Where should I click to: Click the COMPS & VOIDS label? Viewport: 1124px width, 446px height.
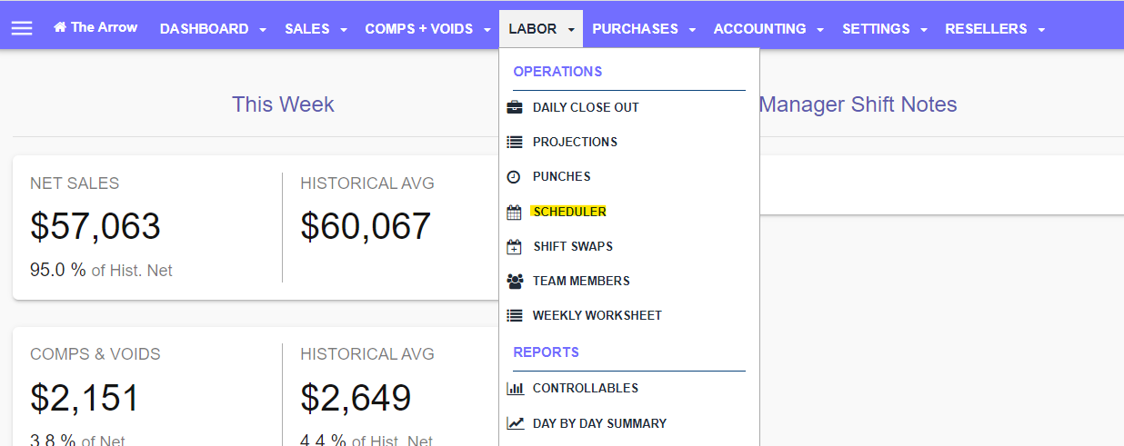pyautogui.click(x=95, y=354)
